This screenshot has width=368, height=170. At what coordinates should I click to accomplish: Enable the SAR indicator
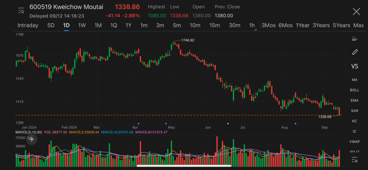click(355, 111)
